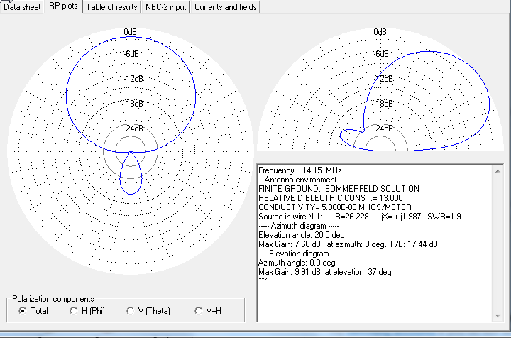Click the Polarization components group label
This screenshot has height=338, width=511.
point(53,299)
